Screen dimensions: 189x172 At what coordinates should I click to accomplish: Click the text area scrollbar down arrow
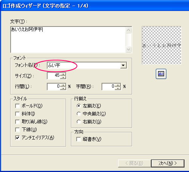[129, 49]
